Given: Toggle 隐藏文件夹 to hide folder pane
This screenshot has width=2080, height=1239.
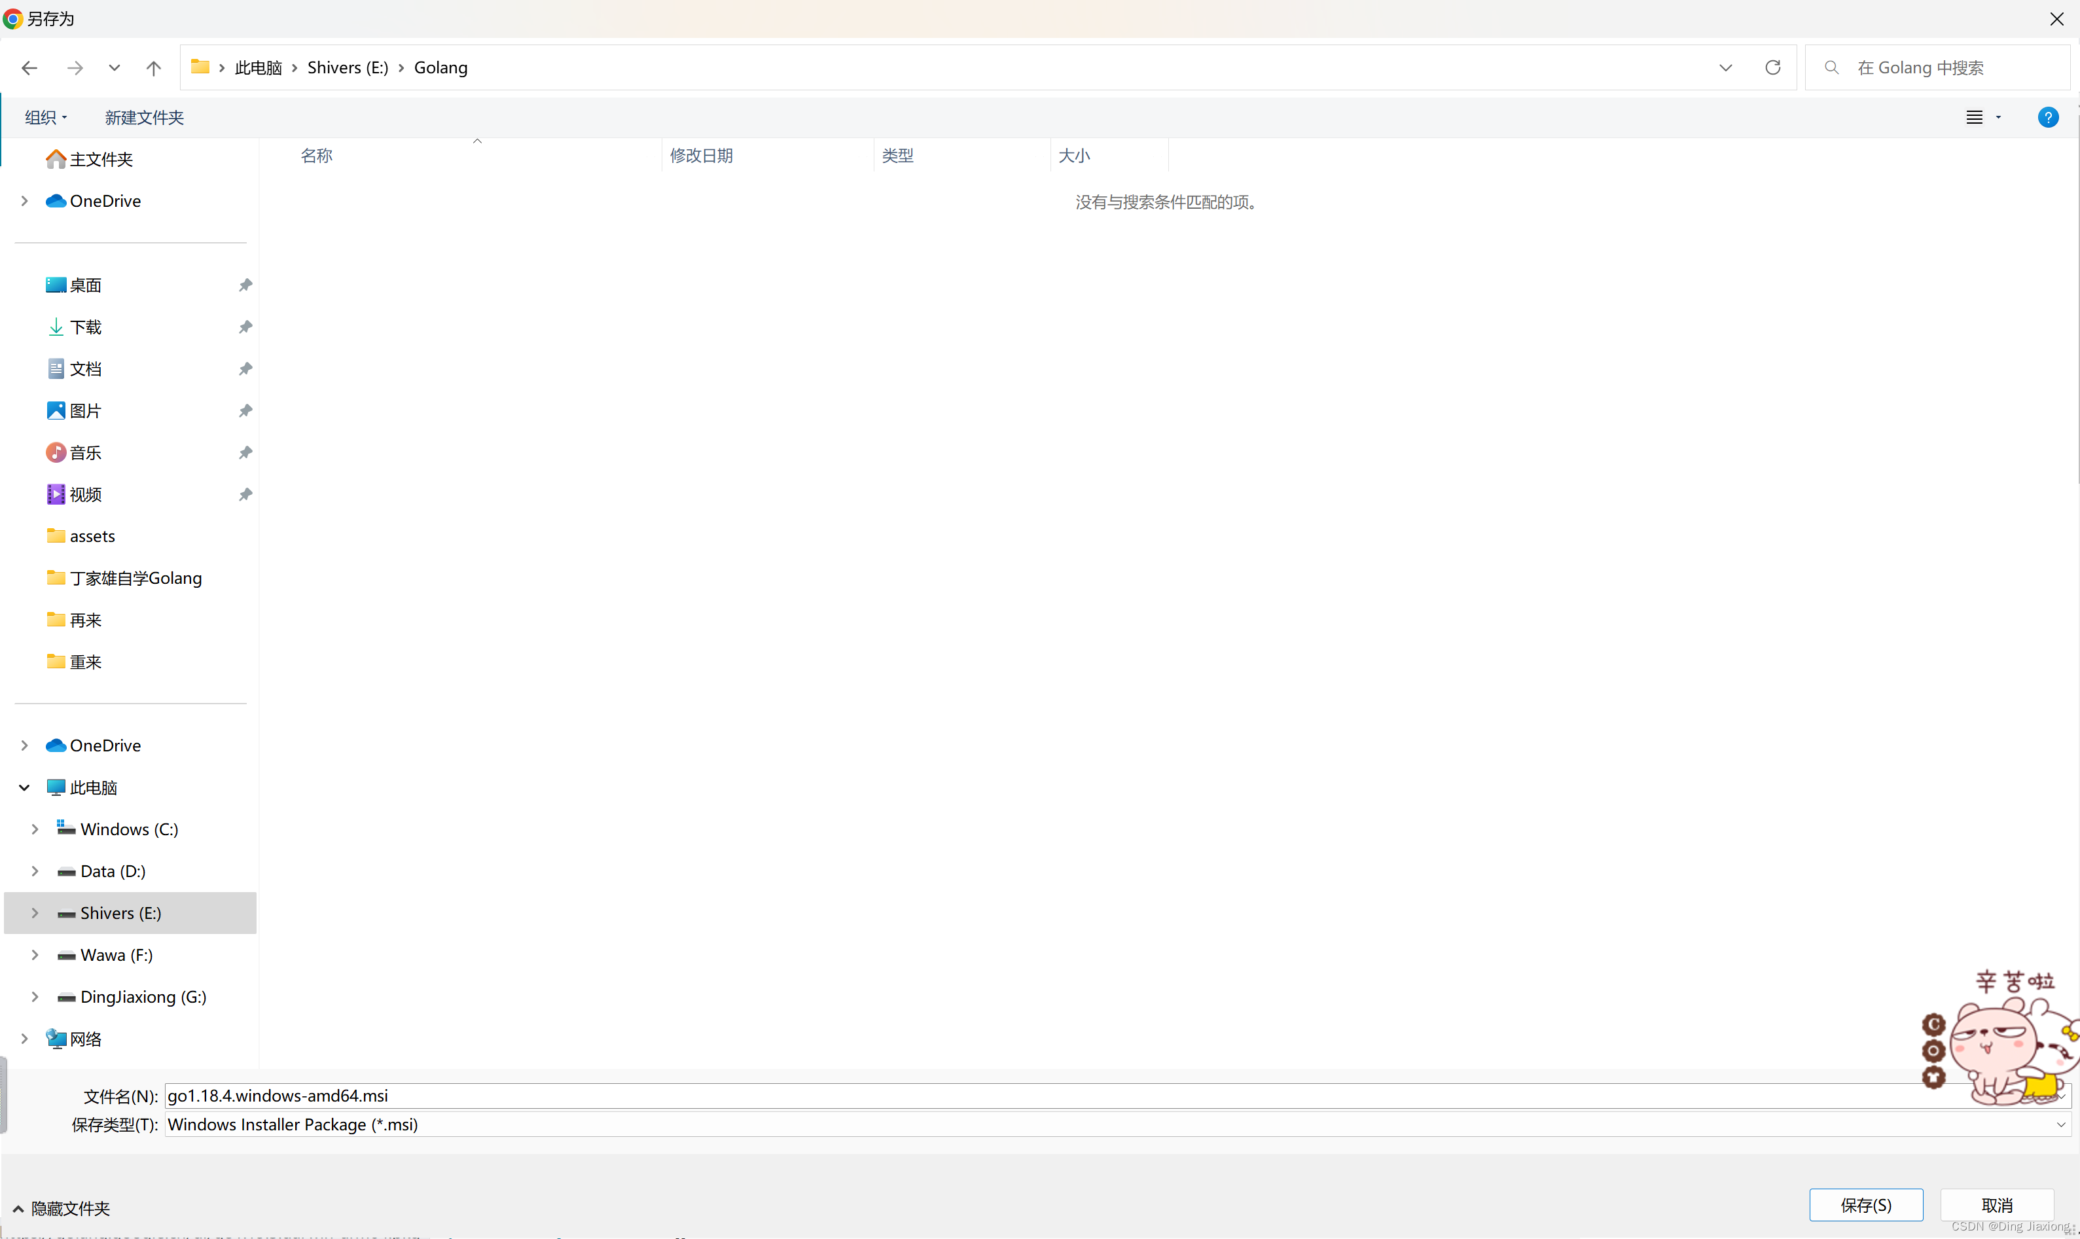Looking at the screenshot, I should click(x=62, y=1208).
